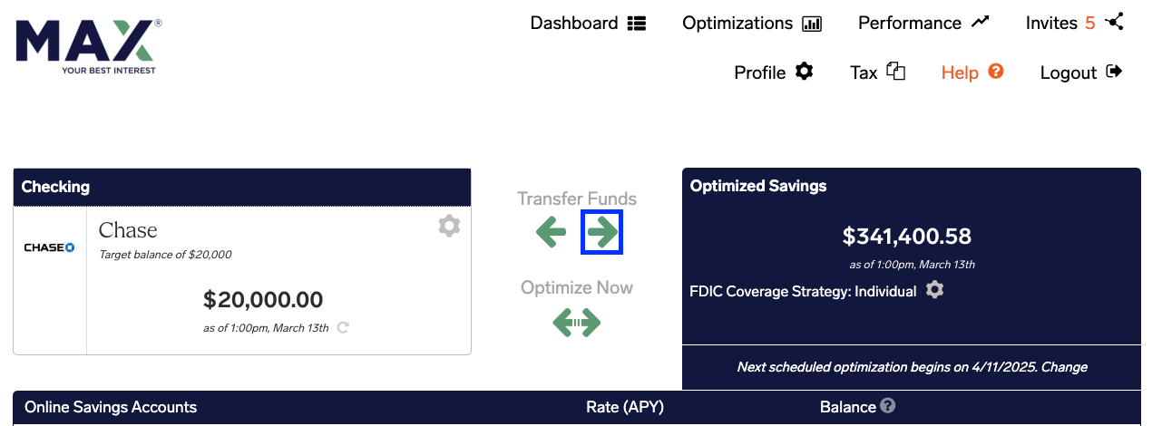Click the FDIC Coverage Strategy: Individual text
The image size is (1162, 426).
(804, 291)
